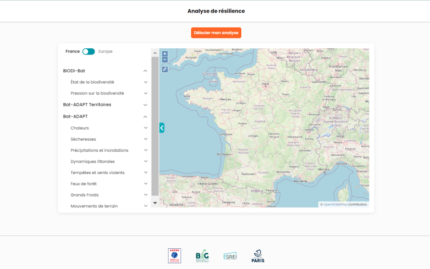
Task: Select the Bat-ADAPT label
Action: (x=76, y=116)
